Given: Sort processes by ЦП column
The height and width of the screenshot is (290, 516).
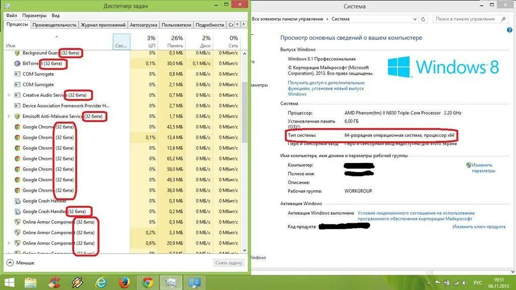Looking at the screenshot, I should pos(144,41).
